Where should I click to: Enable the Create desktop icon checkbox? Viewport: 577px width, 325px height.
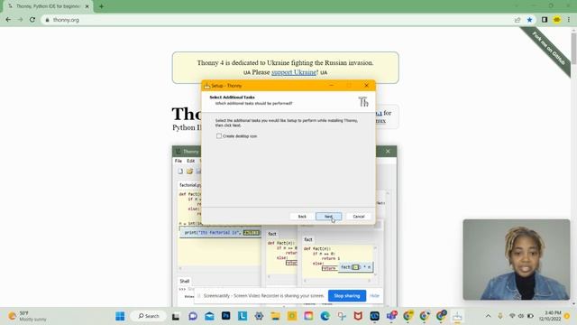(219, 136)
